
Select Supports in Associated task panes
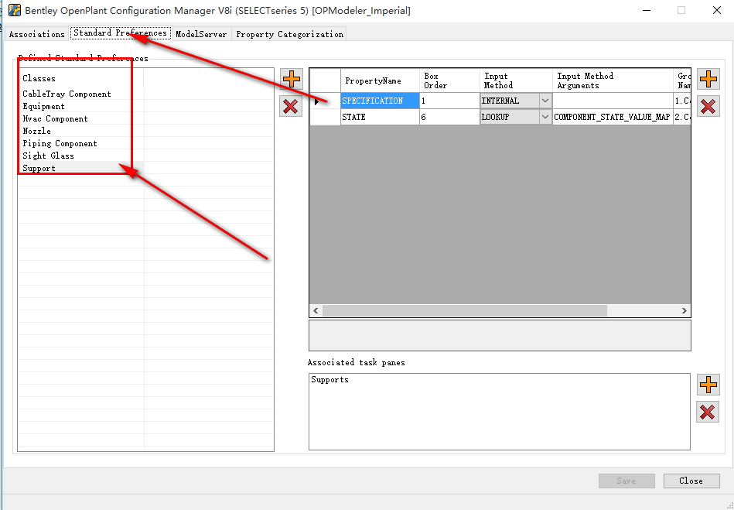(329, 380)
